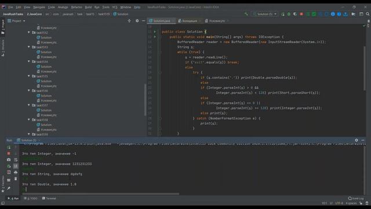The width and height of the screenshot is (371, 209).
Task: Click the Collapse All icon in Project panel
Action: [x=129, y=21]
